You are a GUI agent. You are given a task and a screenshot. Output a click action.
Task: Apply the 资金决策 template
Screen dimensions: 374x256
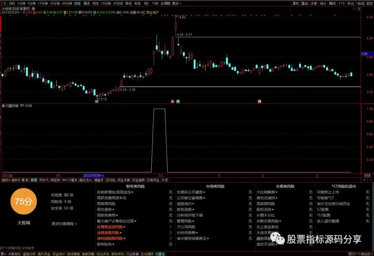tap(124, 180)
